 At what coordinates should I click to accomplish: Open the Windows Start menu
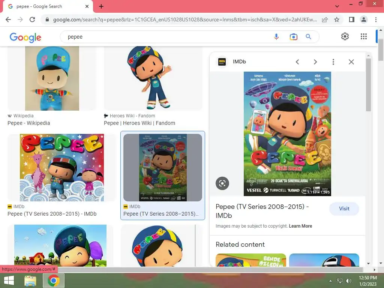[x=9, y=280]
